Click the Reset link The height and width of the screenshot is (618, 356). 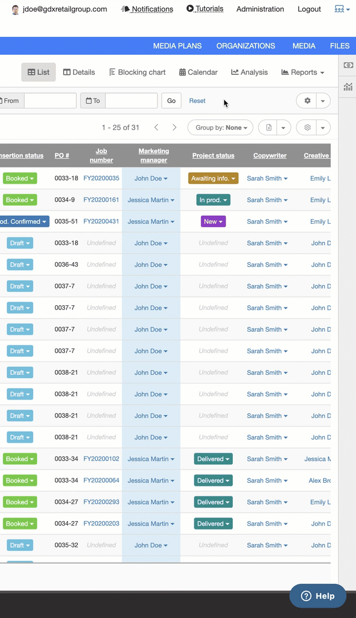click(x=197, y=101)
